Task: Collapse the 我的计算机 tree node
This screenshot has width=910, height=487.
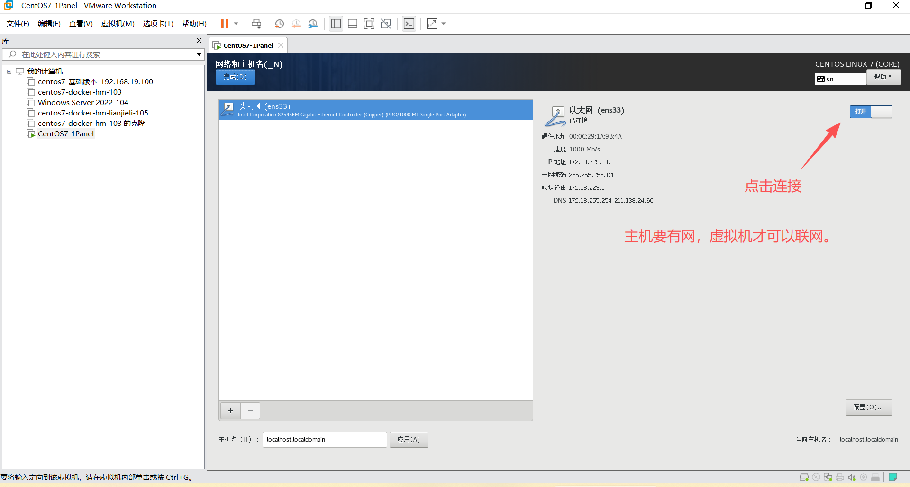Action: tap(9, 71)
